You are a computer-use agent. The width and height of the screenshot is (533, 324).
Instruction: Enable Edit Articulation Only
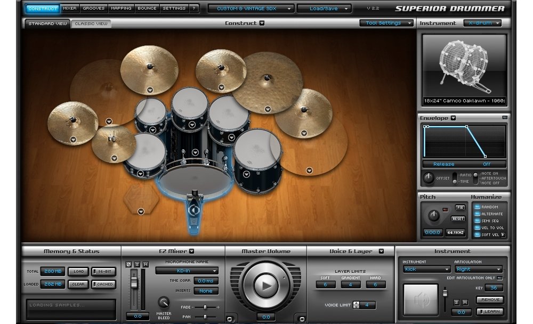[x=500, y=278]
